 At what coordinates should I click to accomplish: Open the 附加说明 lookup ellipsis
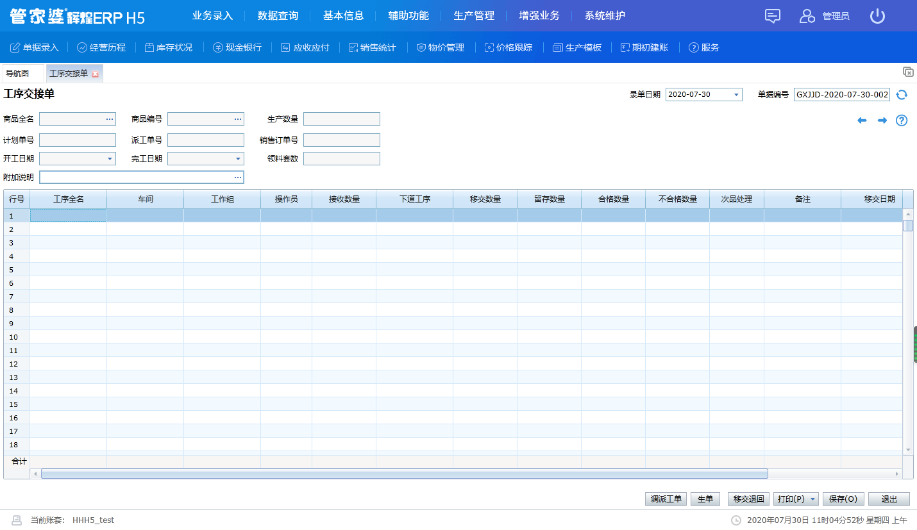[238, 178]
